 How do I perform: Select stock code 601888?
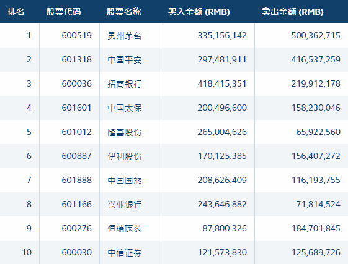coord(77,180)
